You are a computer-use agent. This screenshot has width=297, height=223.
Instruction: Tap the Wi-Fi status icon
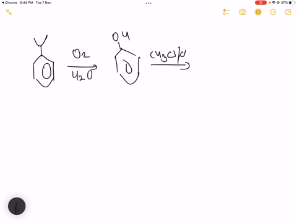pyautogui.click(x=273, y=2)
